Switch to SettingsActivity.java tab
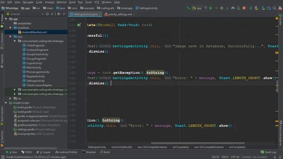The width and height of the screenshot is (283, 159). (x=85, y=14)
